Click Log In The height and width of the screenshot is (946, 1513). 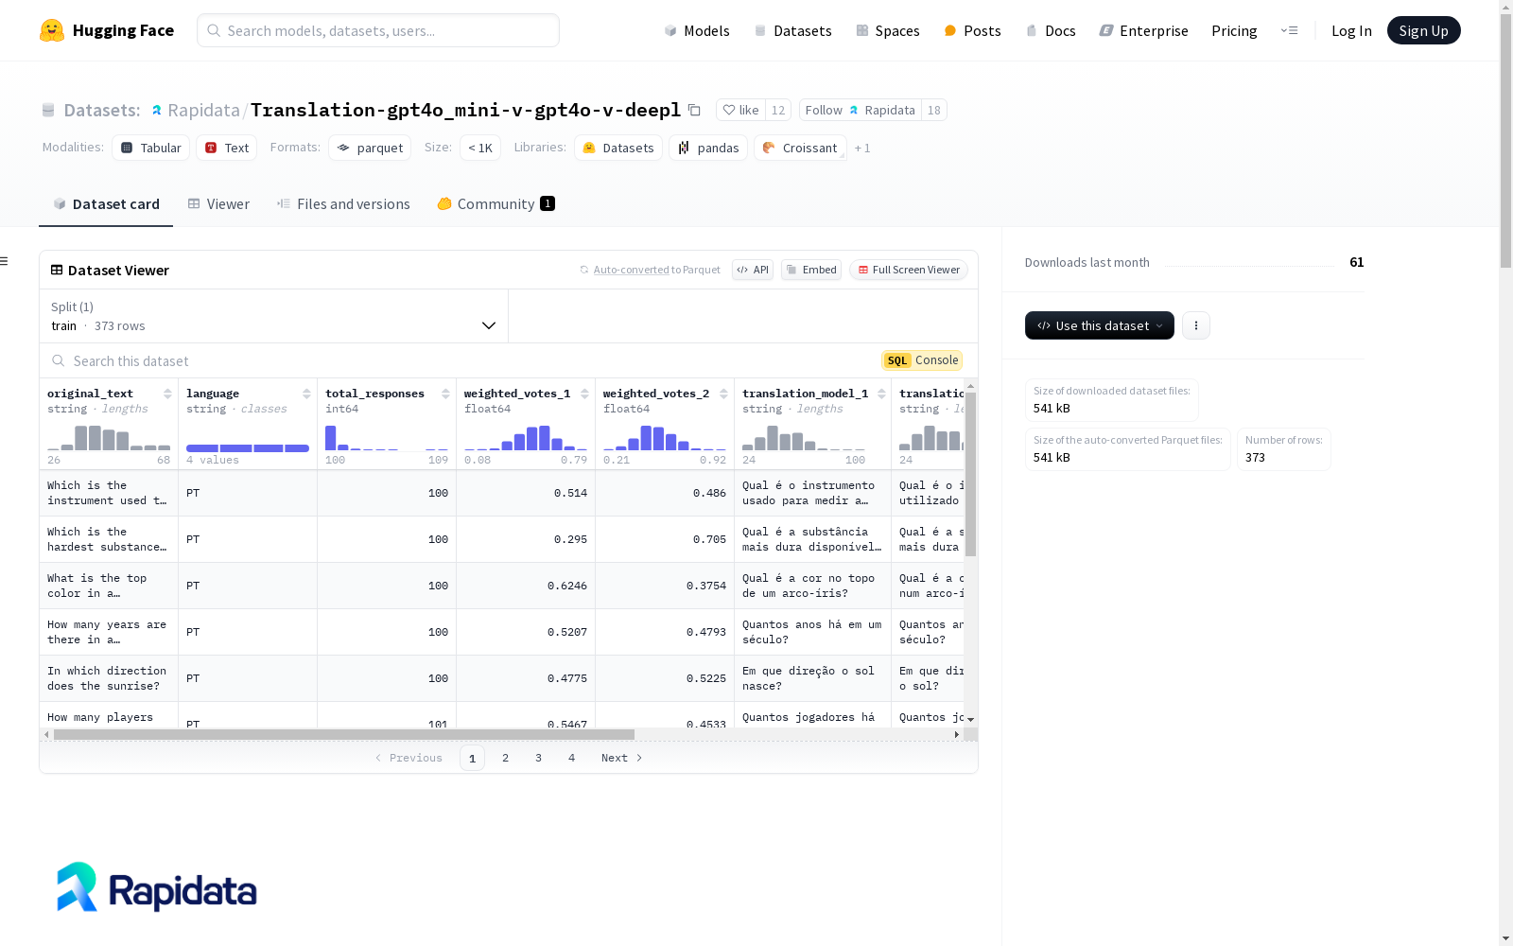1351,30
